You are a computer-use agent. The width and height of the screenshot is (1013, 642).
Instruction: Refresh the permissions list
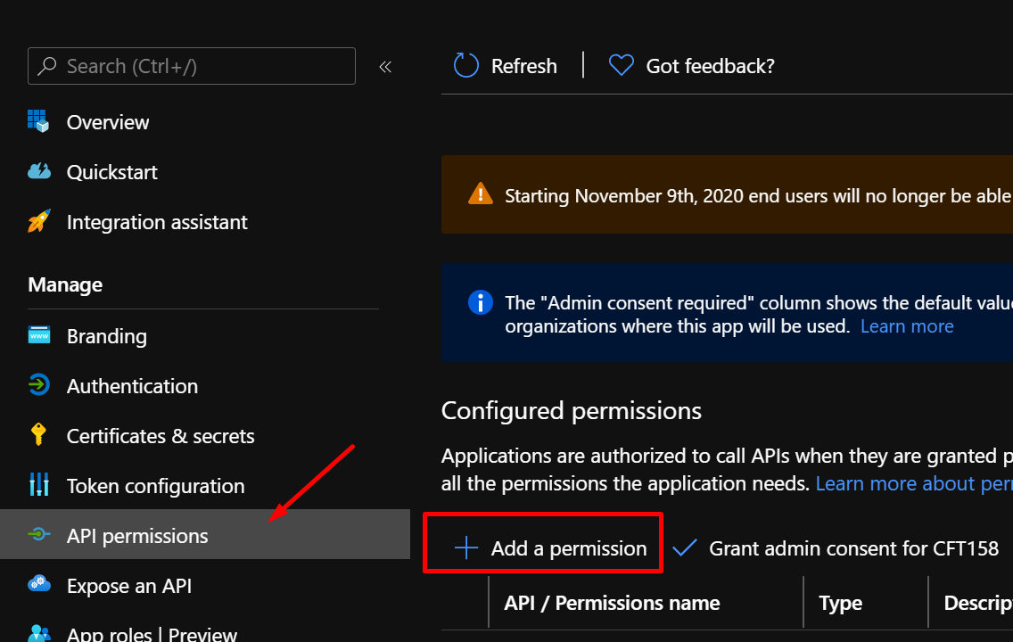click(506, 66)
